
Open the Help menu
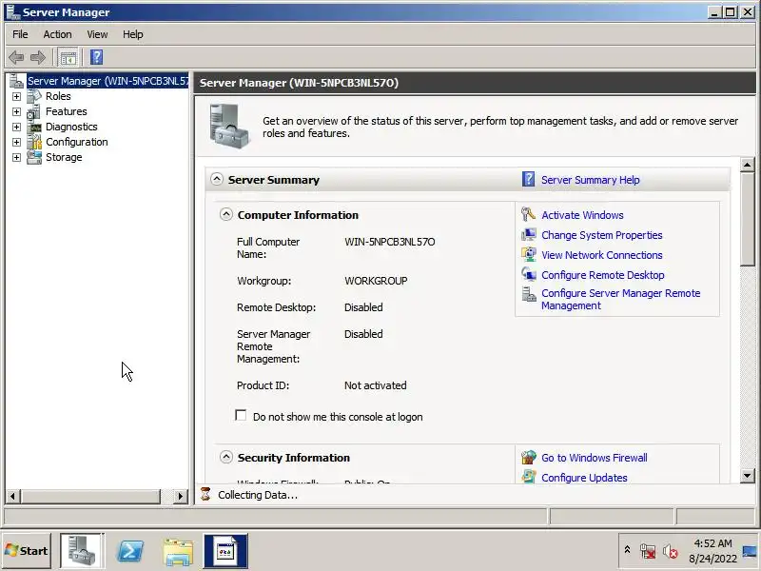pyautogui.click(x=132, y=34)
